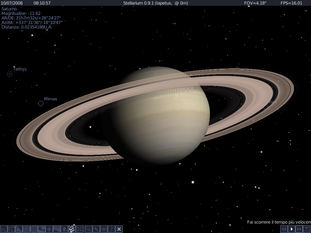Open the help question mark
Screen dimensions: 311x233
click(x=111, y=229)
